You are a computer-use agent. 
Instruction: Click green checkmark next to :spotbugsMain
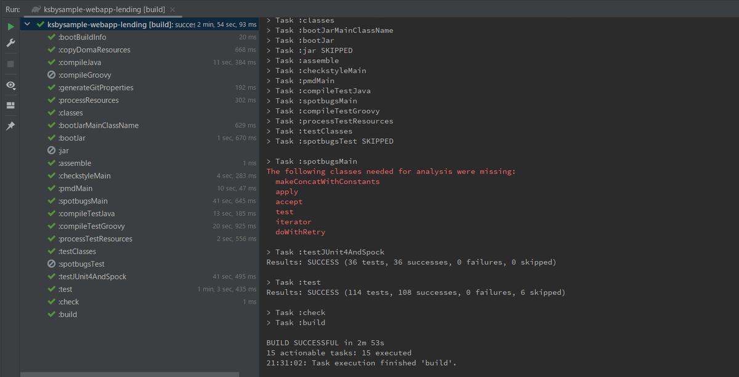click(x=52, y=201)
